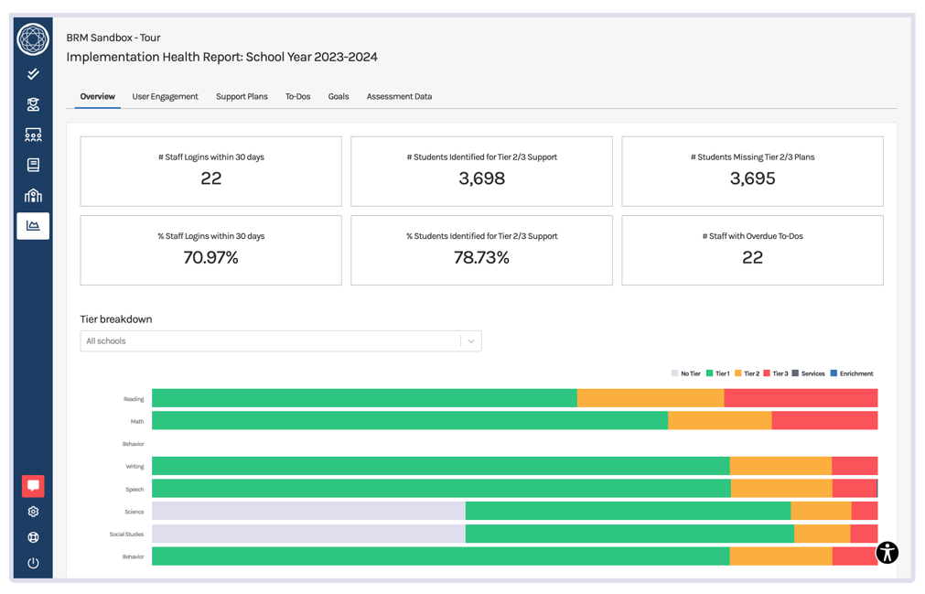Select the student groups icon in the sidebar
The image size is (925, 594).
coord(33,134)
